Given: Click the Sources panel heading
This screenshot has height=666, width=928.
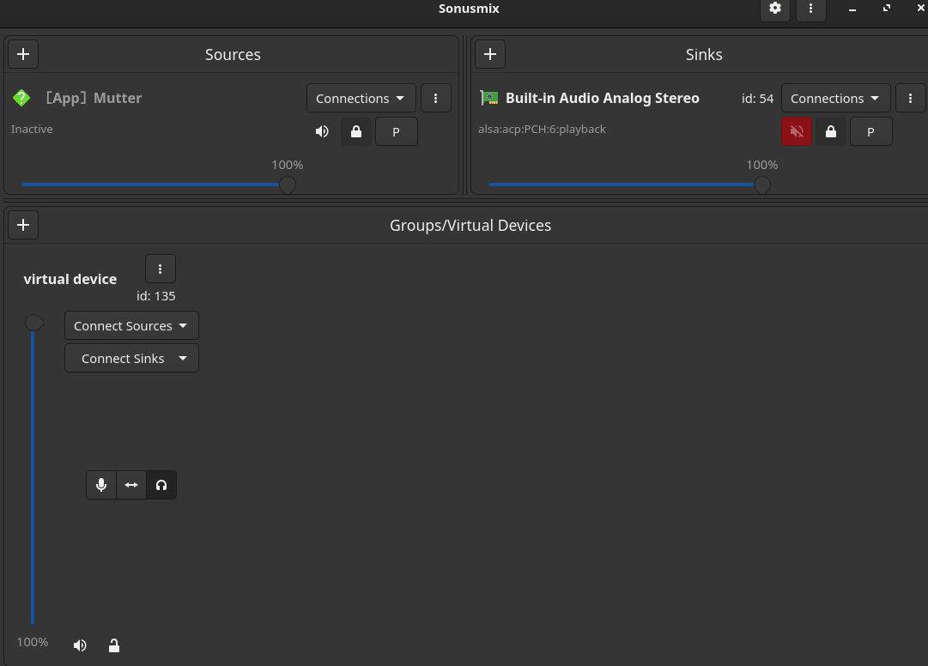Looking at the screenshot, I should coord(233,54).
